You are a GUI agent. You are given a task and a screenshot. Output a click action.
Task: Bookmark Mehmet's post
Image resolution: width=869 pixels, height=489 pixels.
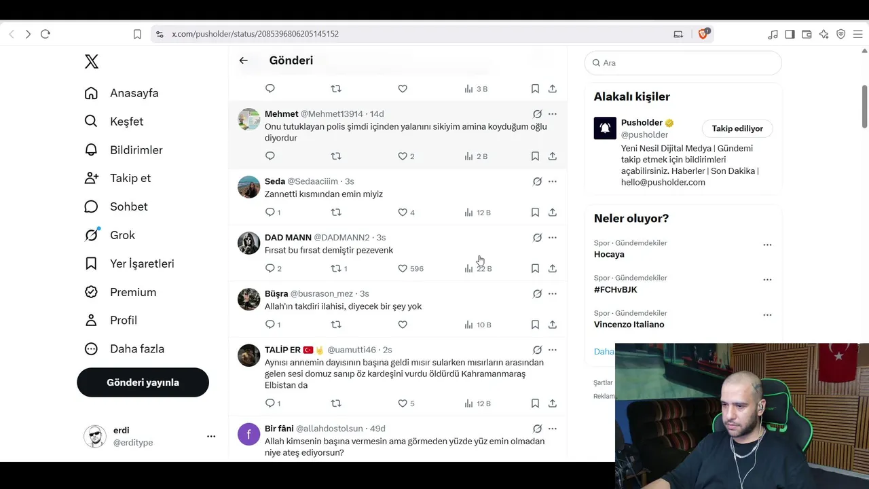pos(535,156)
